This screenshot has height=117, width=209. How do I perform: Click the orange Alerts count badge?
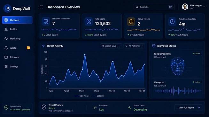[x=28, y=48]
